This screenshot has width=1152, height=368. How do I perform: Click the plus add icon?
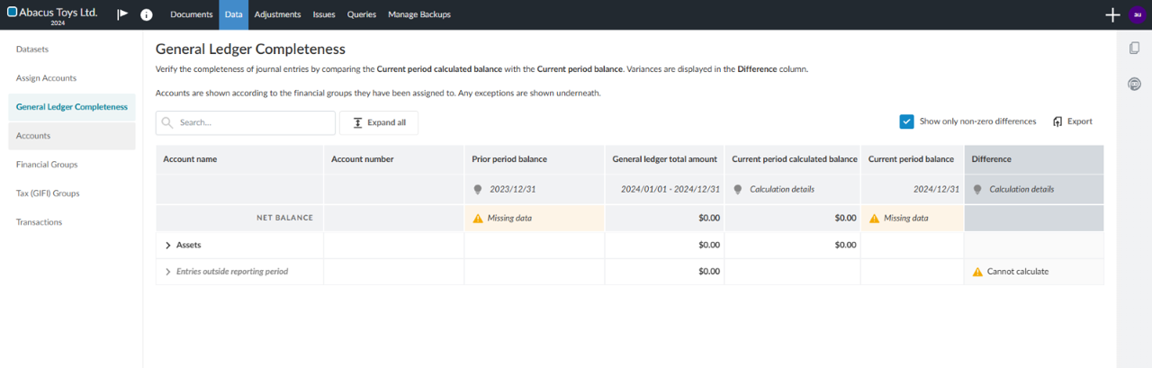(1112, 14)
